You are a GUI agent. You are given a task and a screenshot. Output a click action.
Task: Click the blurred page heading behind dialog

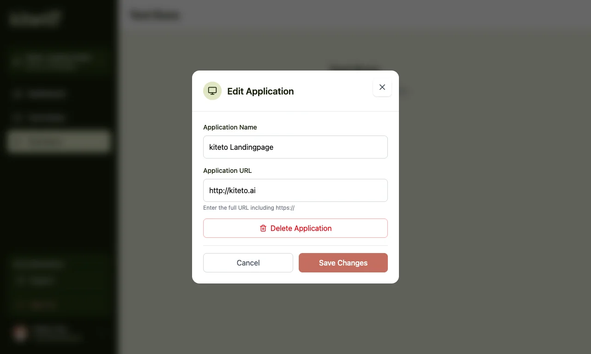click(x=154, y=16)
